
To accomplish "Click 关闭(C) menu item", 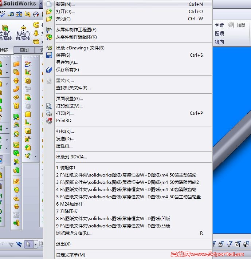I will [x=128, y=19].
